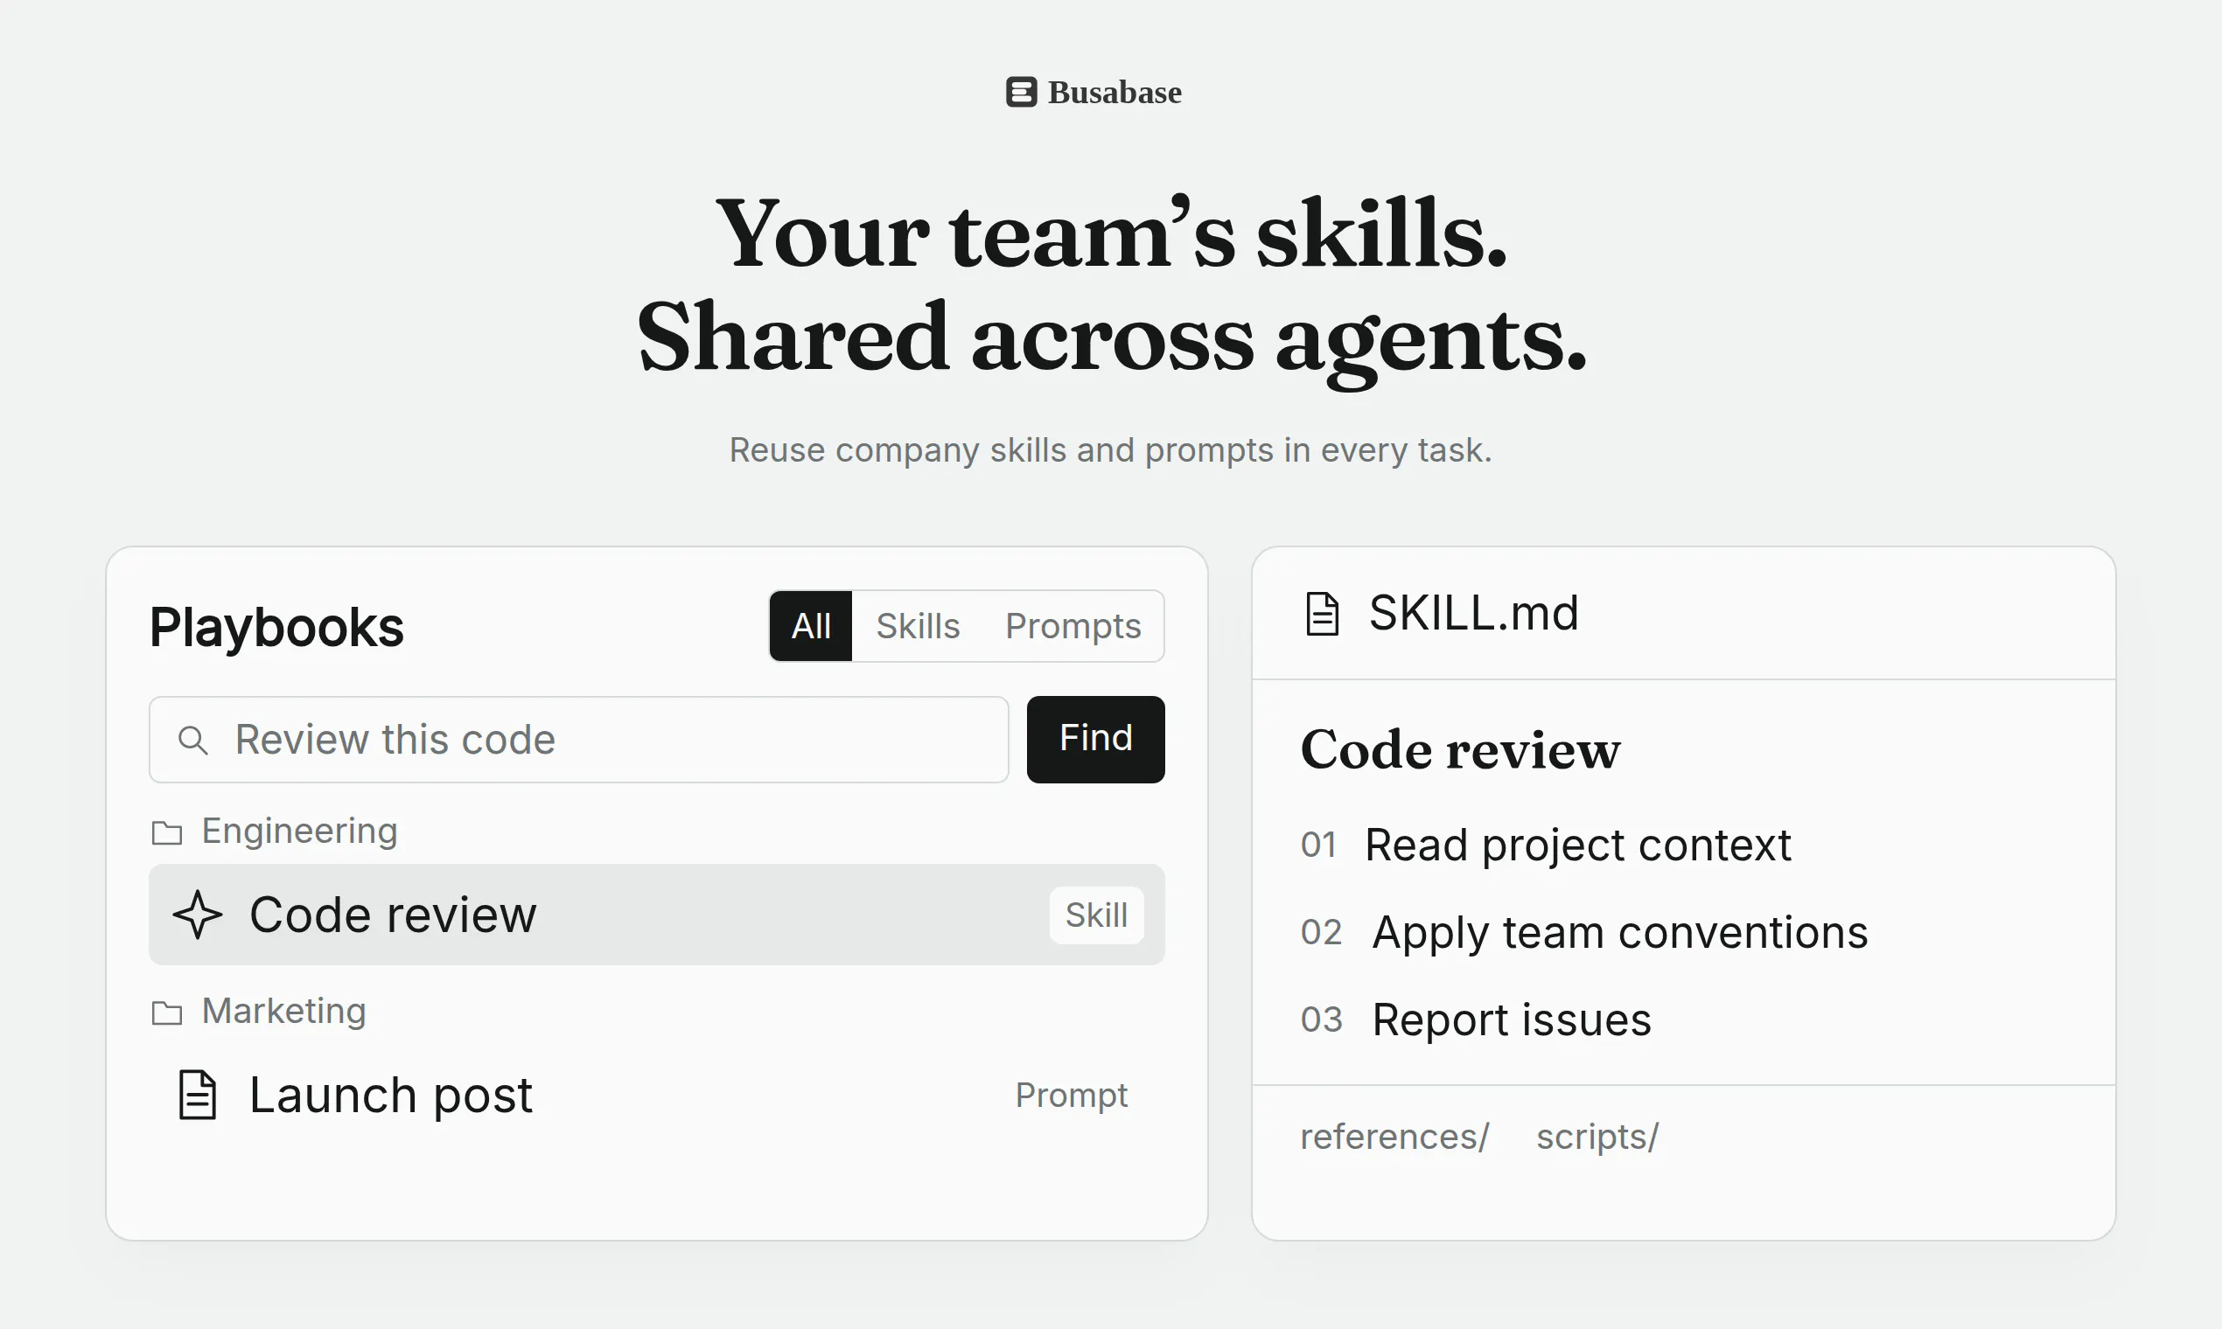2222x1329 pixels.
Task: Click the SKILL.md file icon
Action: (1323, 615)
